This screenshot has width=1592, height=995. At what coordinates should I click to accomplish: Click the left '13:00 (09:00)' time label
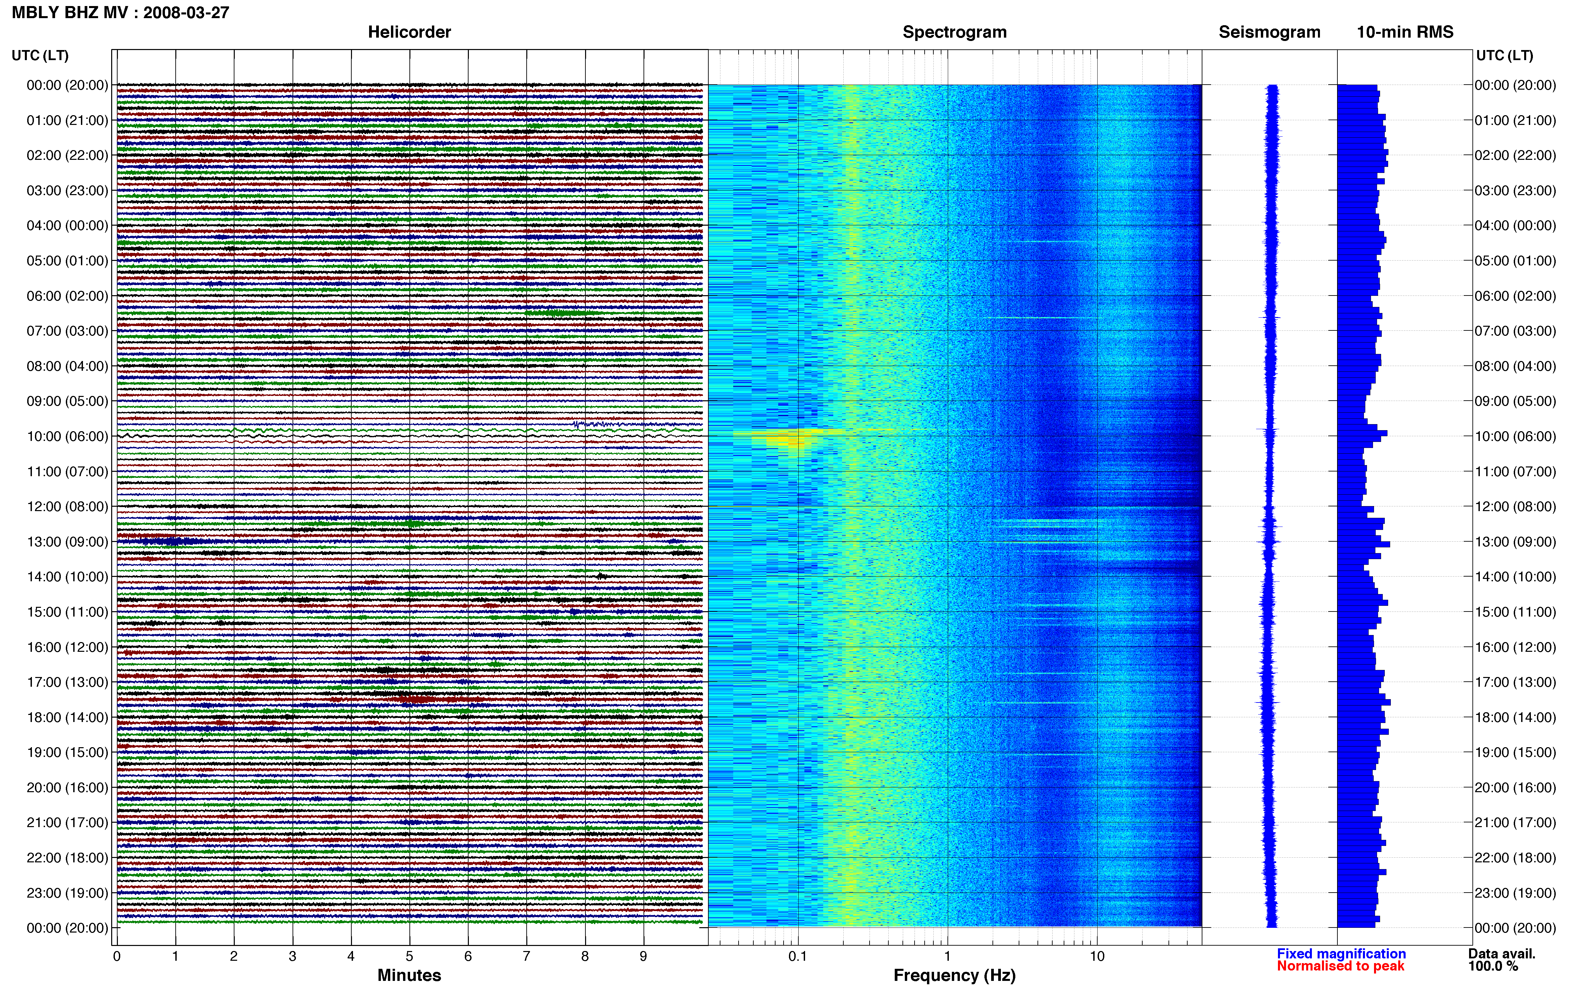pos(67,542)
